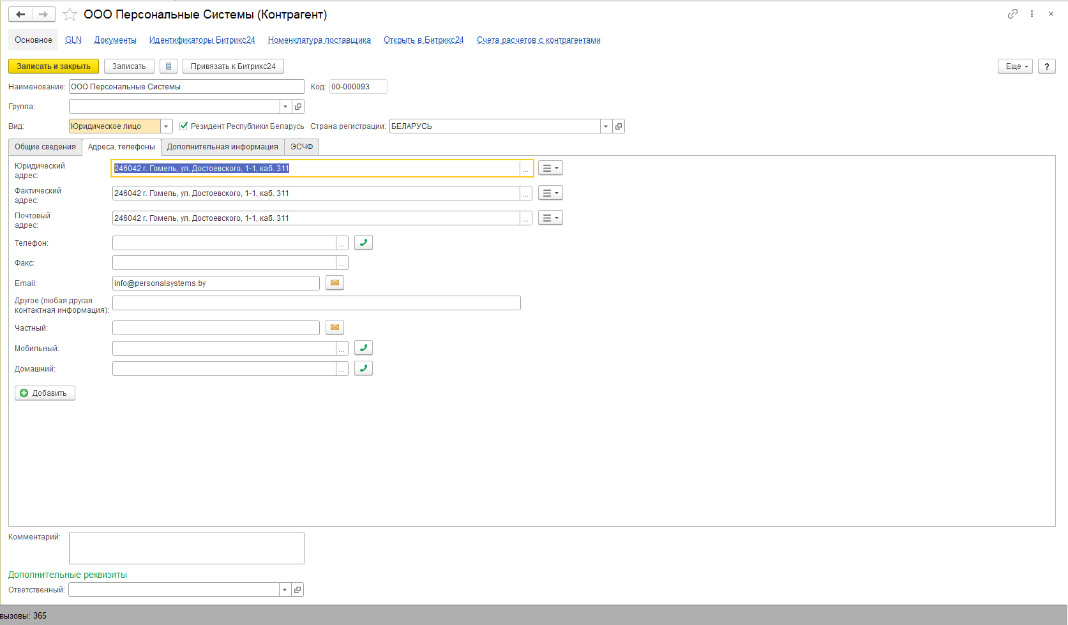Click the back navigation arrow
The image size is (1068, 625).
click(20, 15)
